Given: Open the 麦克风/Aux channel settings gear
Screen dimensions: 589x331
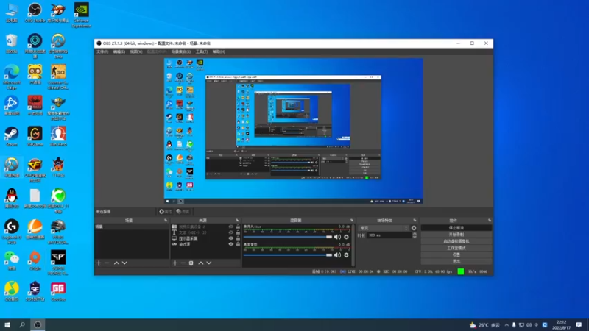Looking at the screenshot, I should pos(346,237).
